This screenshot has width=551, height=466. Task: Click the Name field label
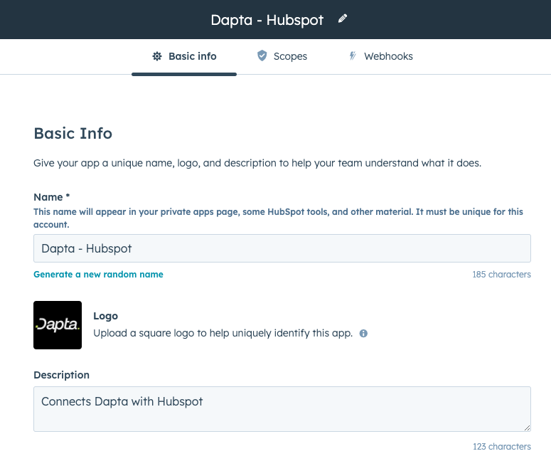pos(51,197)
